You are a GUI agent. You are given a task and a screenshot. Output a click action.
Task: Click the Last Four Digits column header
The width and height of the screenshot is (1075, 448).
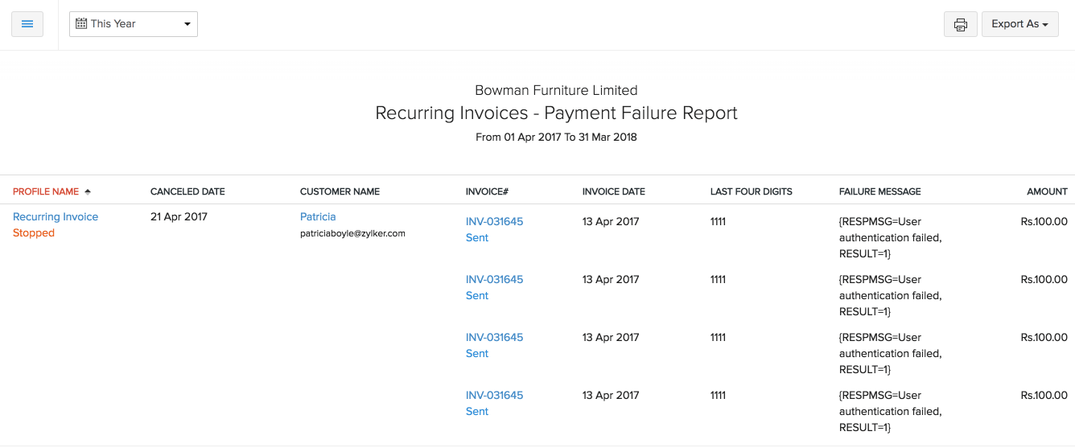pos(751,192)
